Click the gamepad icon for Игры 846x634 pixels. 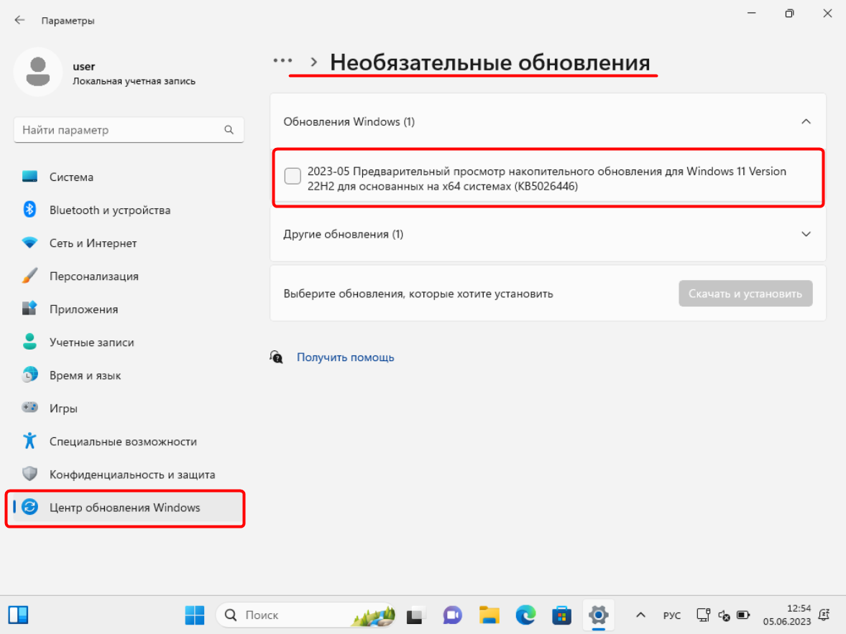tap(29, 407)
